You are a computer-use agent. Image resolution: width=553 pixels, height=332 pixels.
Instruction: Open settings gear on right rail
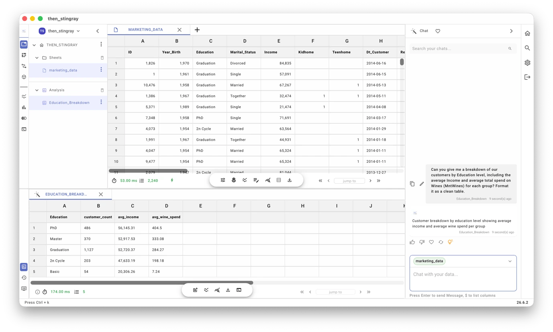527,63
